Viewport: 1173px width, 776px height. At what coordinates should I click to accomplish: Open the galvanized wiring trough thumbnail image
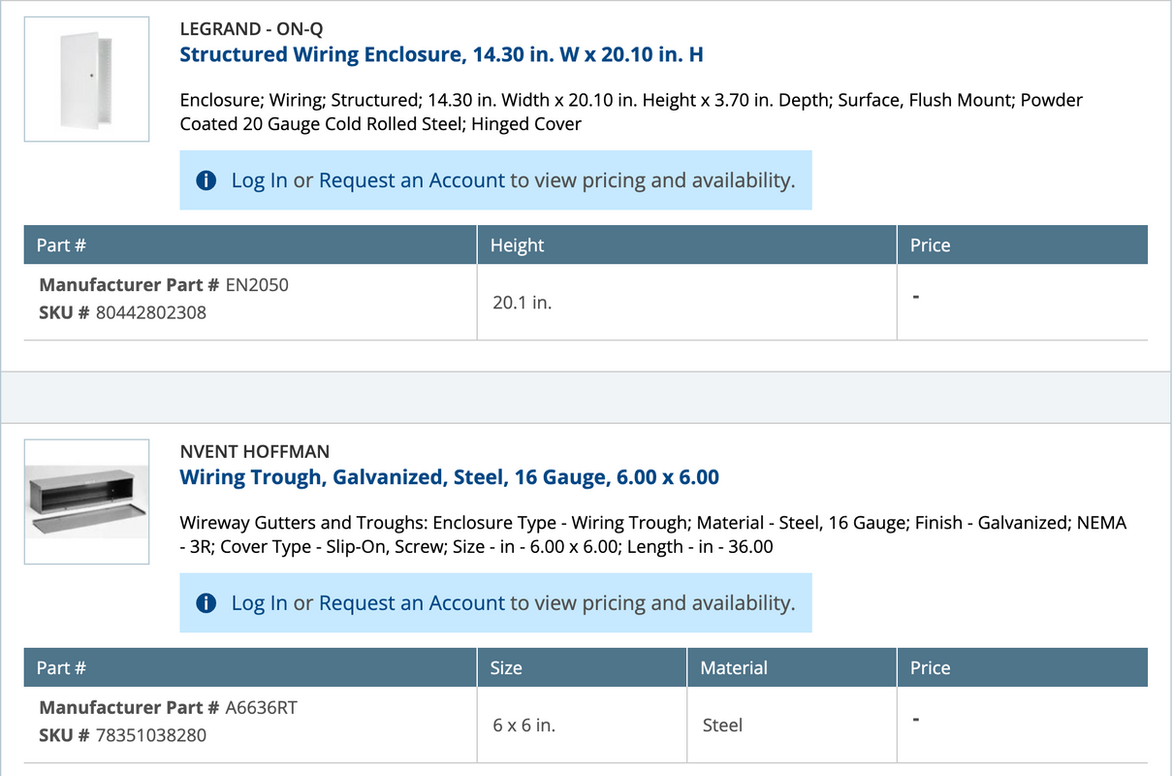click(x=86, y=501)
